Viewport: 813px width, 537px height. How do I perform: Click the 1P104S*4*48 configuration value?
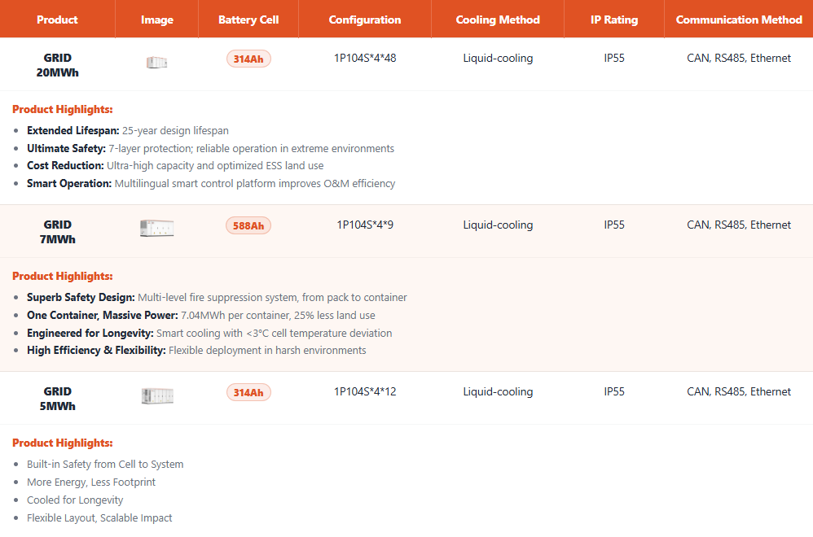[x=365, y=59]
